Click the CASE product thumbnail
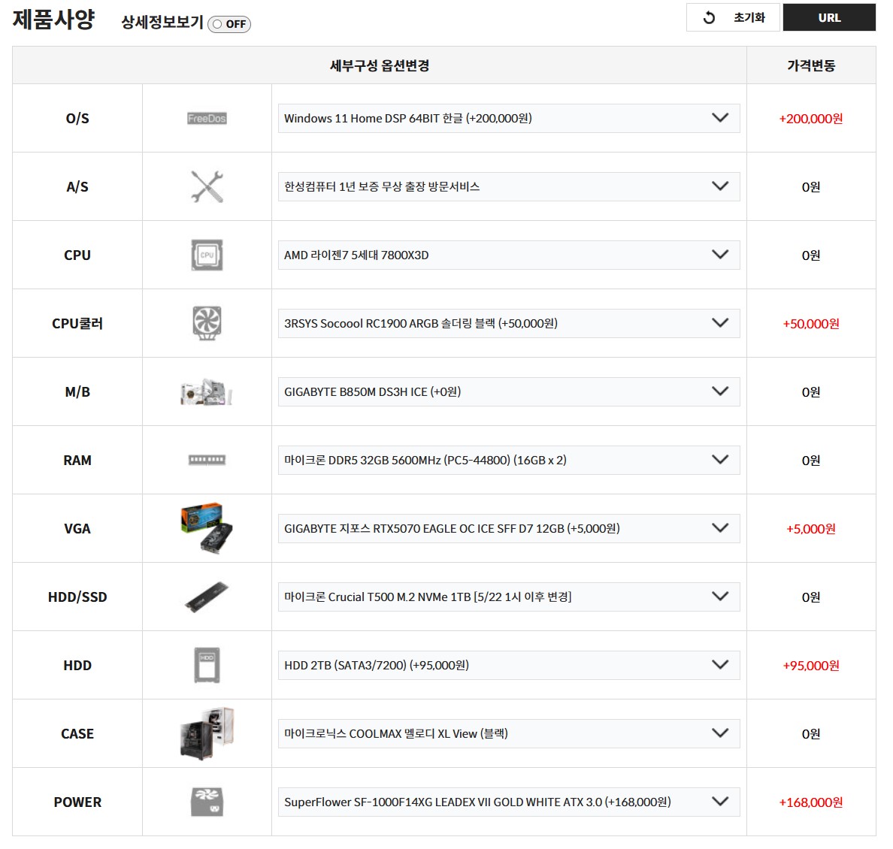 tap(207, 733)
